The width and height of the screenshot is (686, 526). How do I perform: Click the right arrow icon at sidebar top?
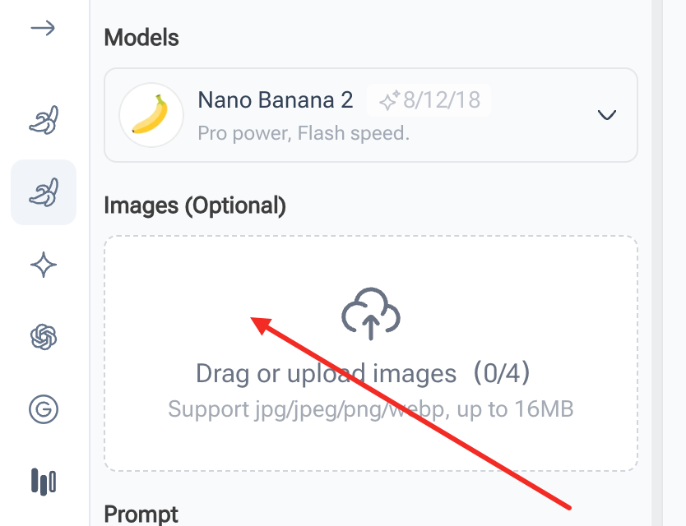point(43,27)
